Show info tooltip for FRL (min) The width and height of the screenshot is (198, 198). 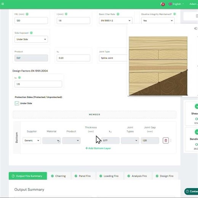pos(27,14)
